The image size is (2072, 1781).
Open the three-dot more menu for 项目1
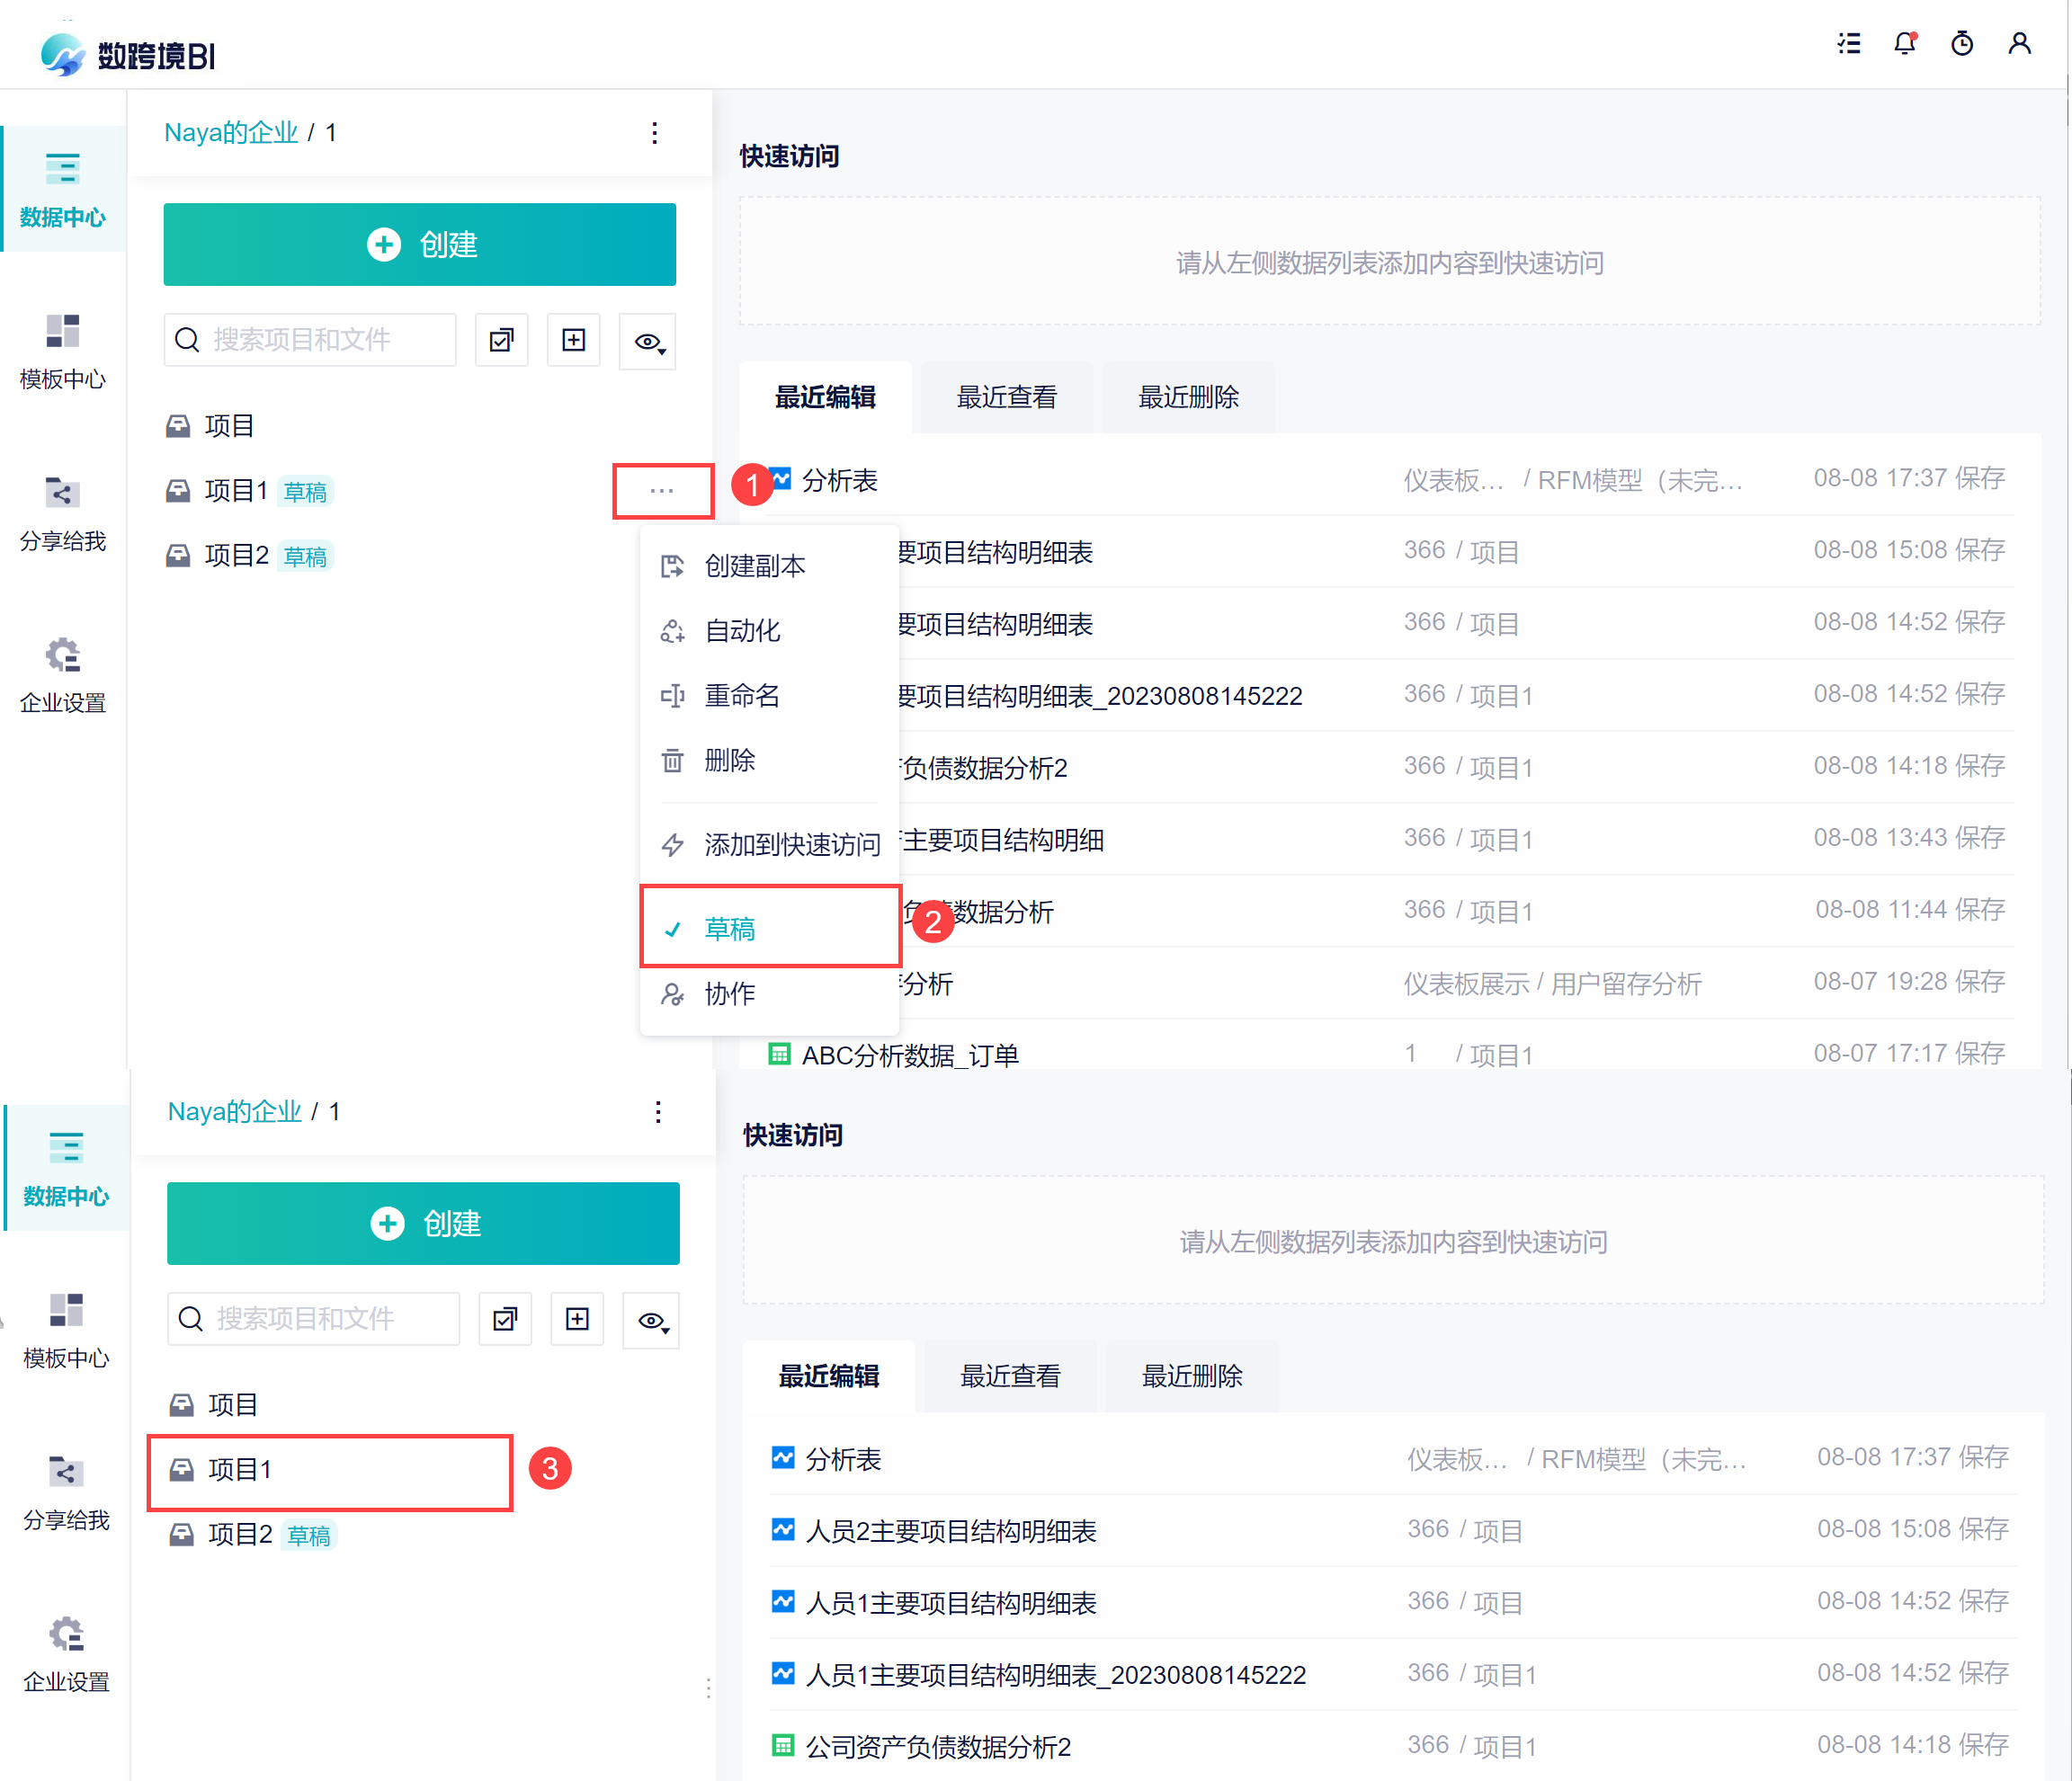pos(662,491)
